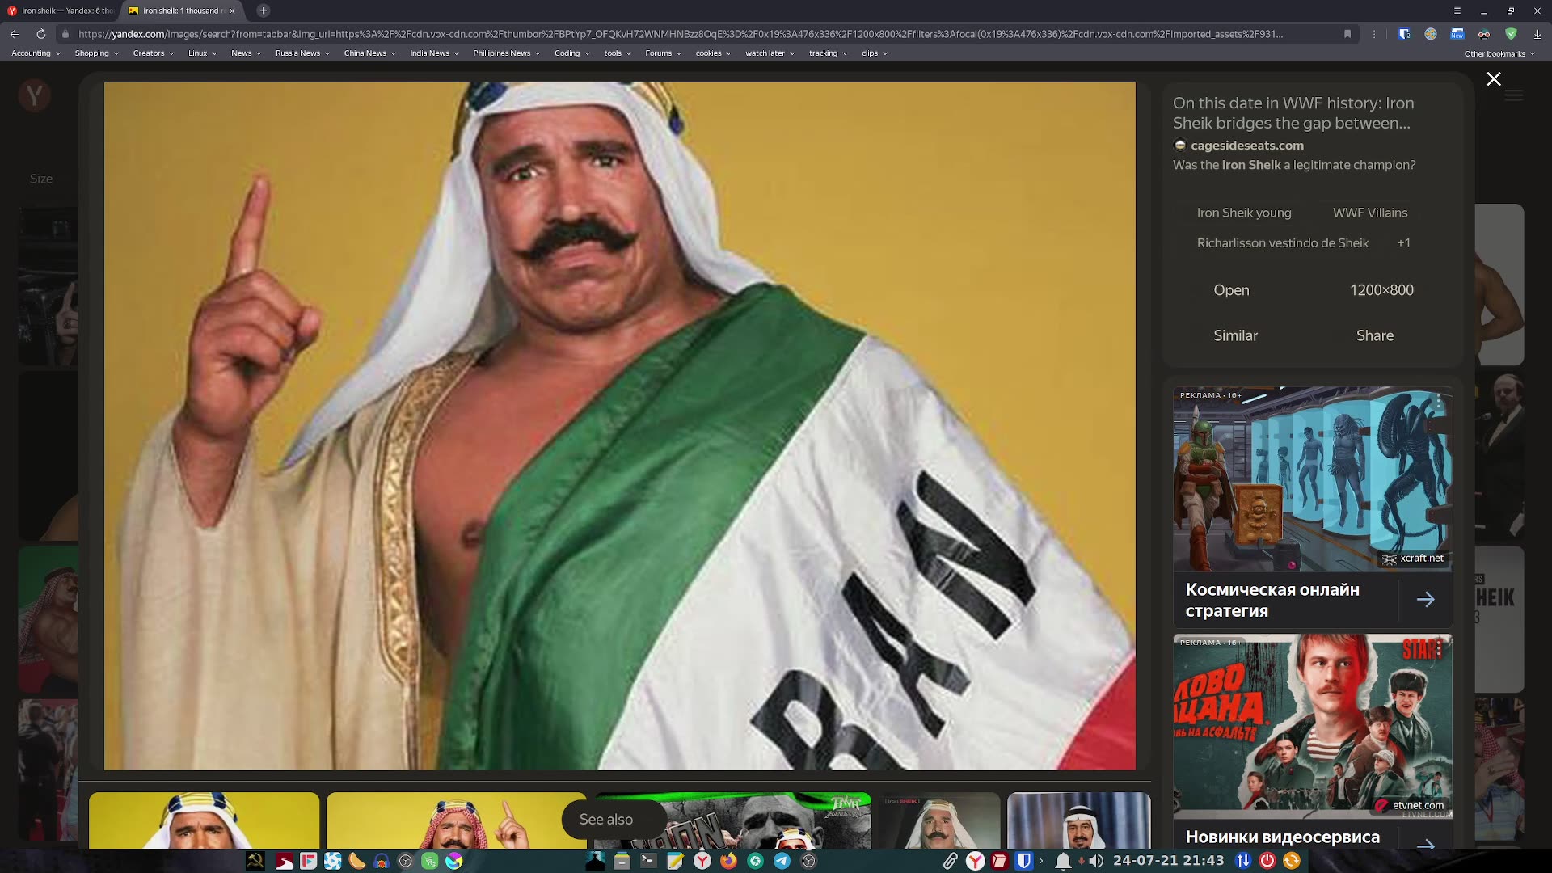Screen dimensions: 1552x873
Task: Click the volume speaker icon in tray
Action: (x=1095, y=861)
